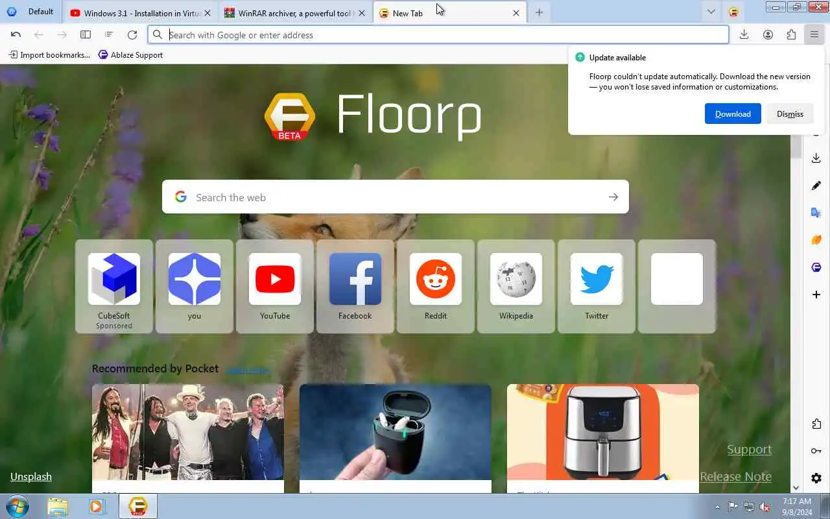
Task: Open the media player taskbar icon
Action: 97,506
